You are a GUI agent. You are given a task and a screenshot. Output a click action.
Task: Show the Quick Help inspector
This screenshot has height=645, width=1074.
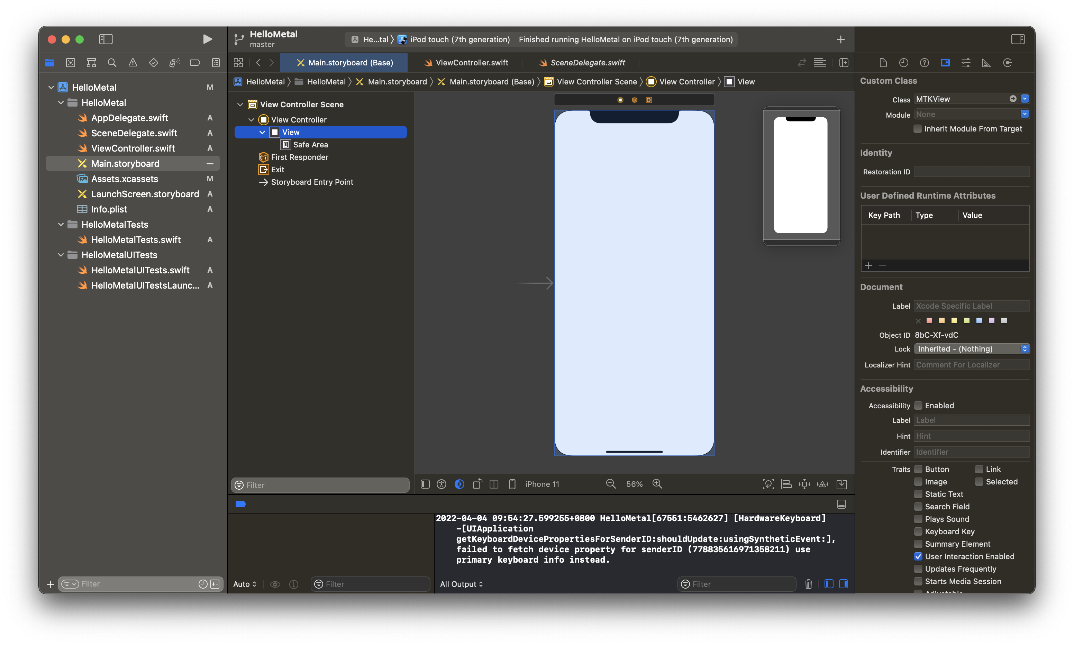924,63
